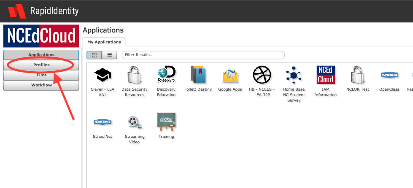The image size is (413, 188).
Task: Open the Files sidebar section
Action: (x=41, y=75)
